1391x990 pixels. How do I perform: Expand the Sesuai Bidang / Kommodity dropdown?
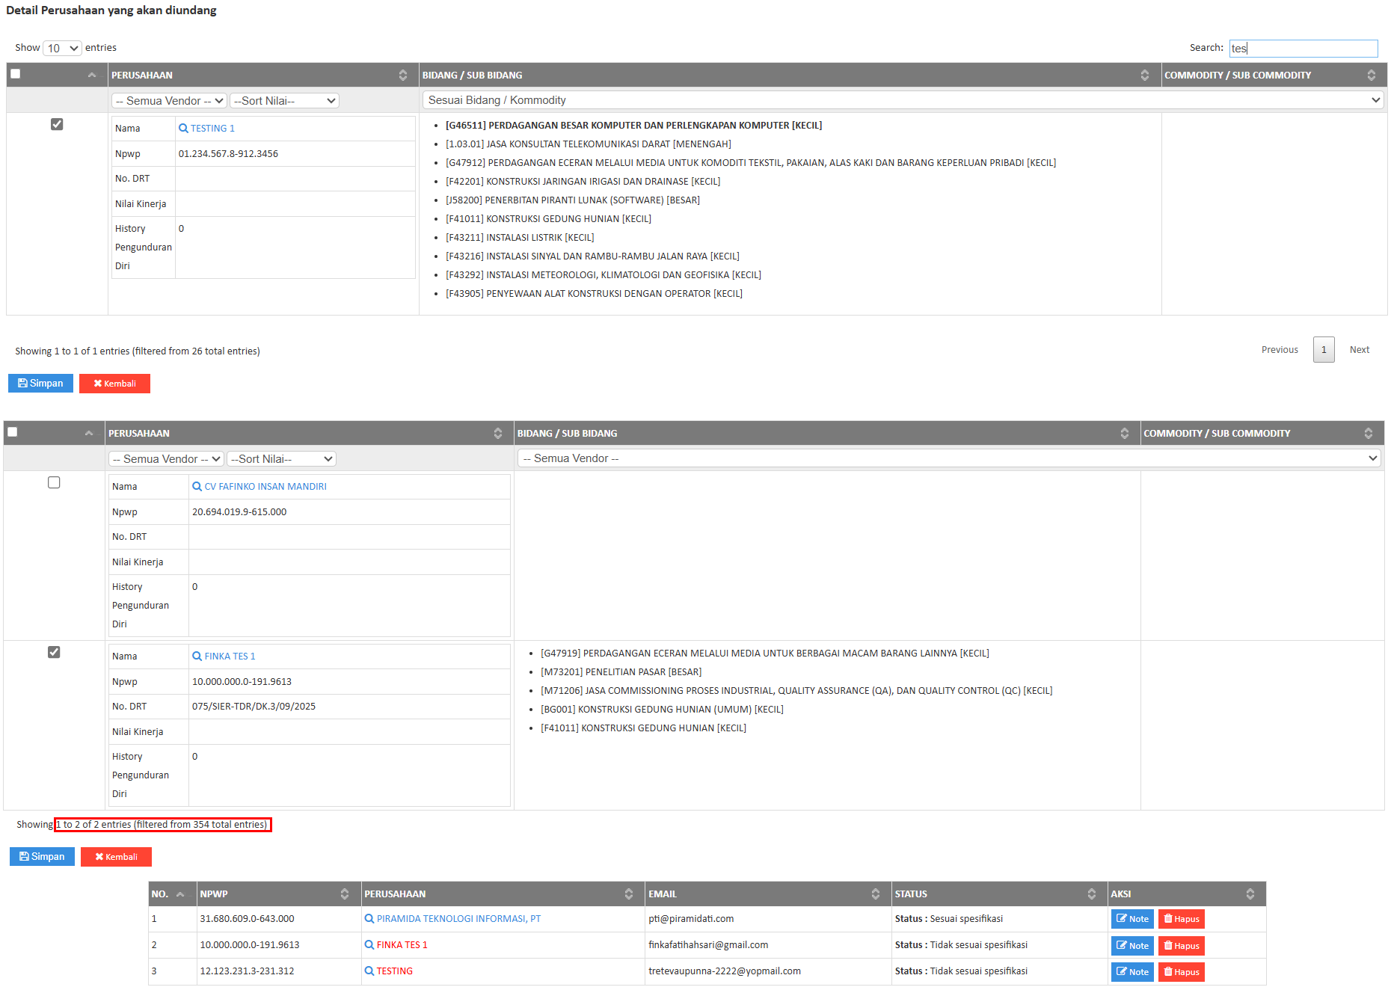click(903, 100)
